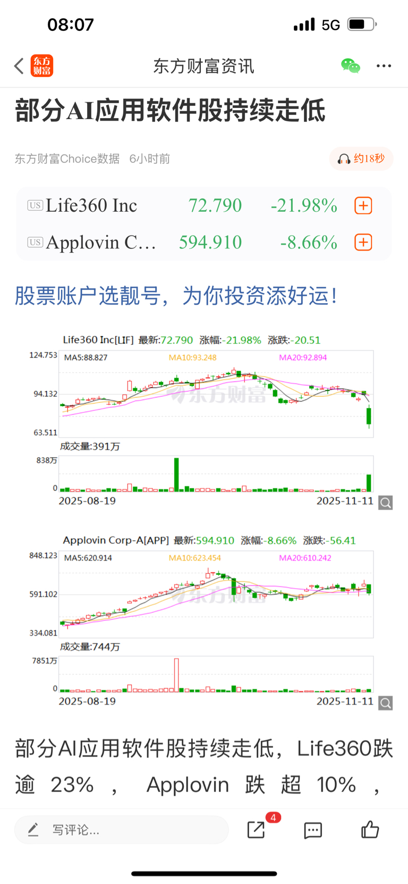The width and height of the screenshot is (408, 884).
Task: Magnify the Life360 chart
Action: point(386,503)
